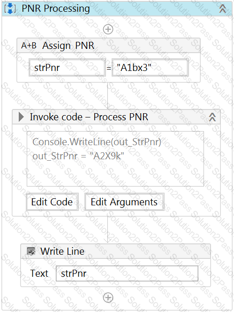Collapse the Invoke code activity
234x312 pixels.
212,117
